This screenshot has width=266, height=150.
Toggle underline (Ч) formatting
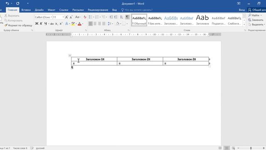point(45,24)
